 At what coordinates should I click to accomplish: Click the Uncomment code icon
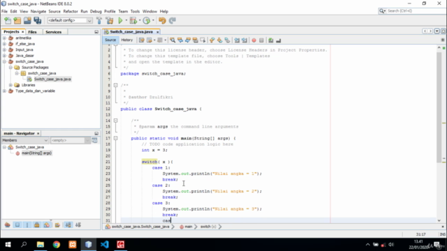click(279, 40)
